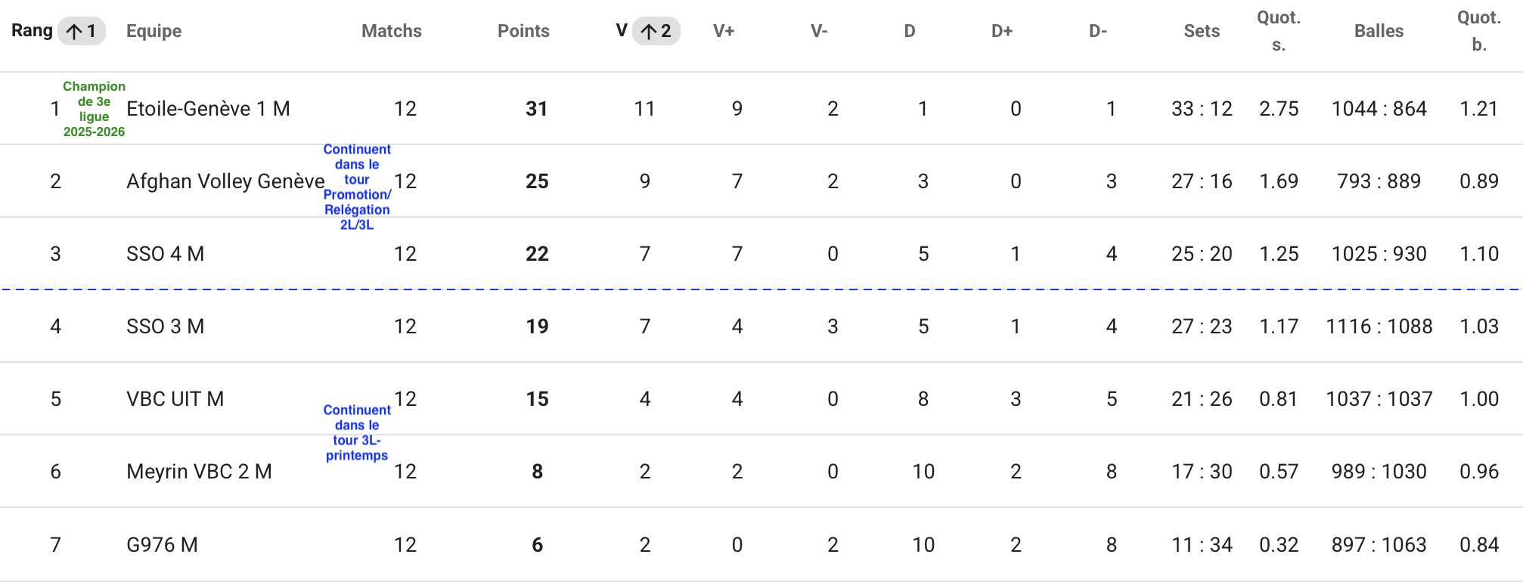
Task: Click the Rang sort arrow badge
Action: point(82,31)
